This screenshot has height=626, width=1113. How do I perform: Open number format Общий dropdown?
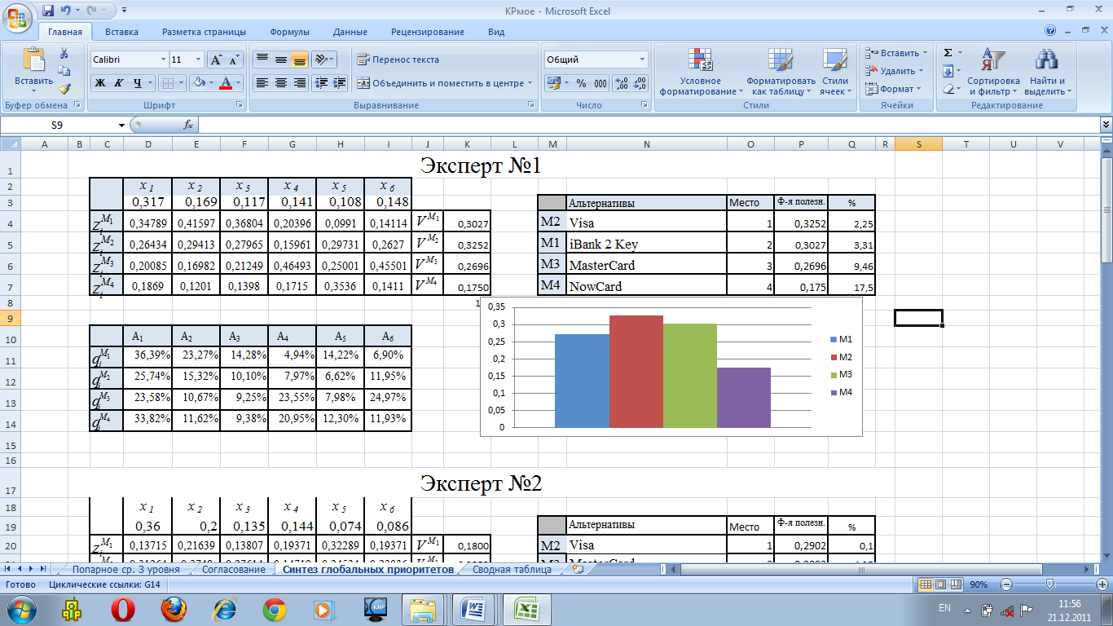tap(643, 60)
